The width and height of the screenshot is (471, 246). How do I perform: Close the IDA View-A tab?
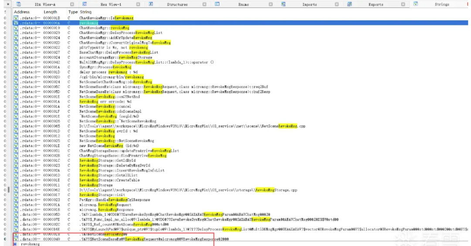[72, 4]
